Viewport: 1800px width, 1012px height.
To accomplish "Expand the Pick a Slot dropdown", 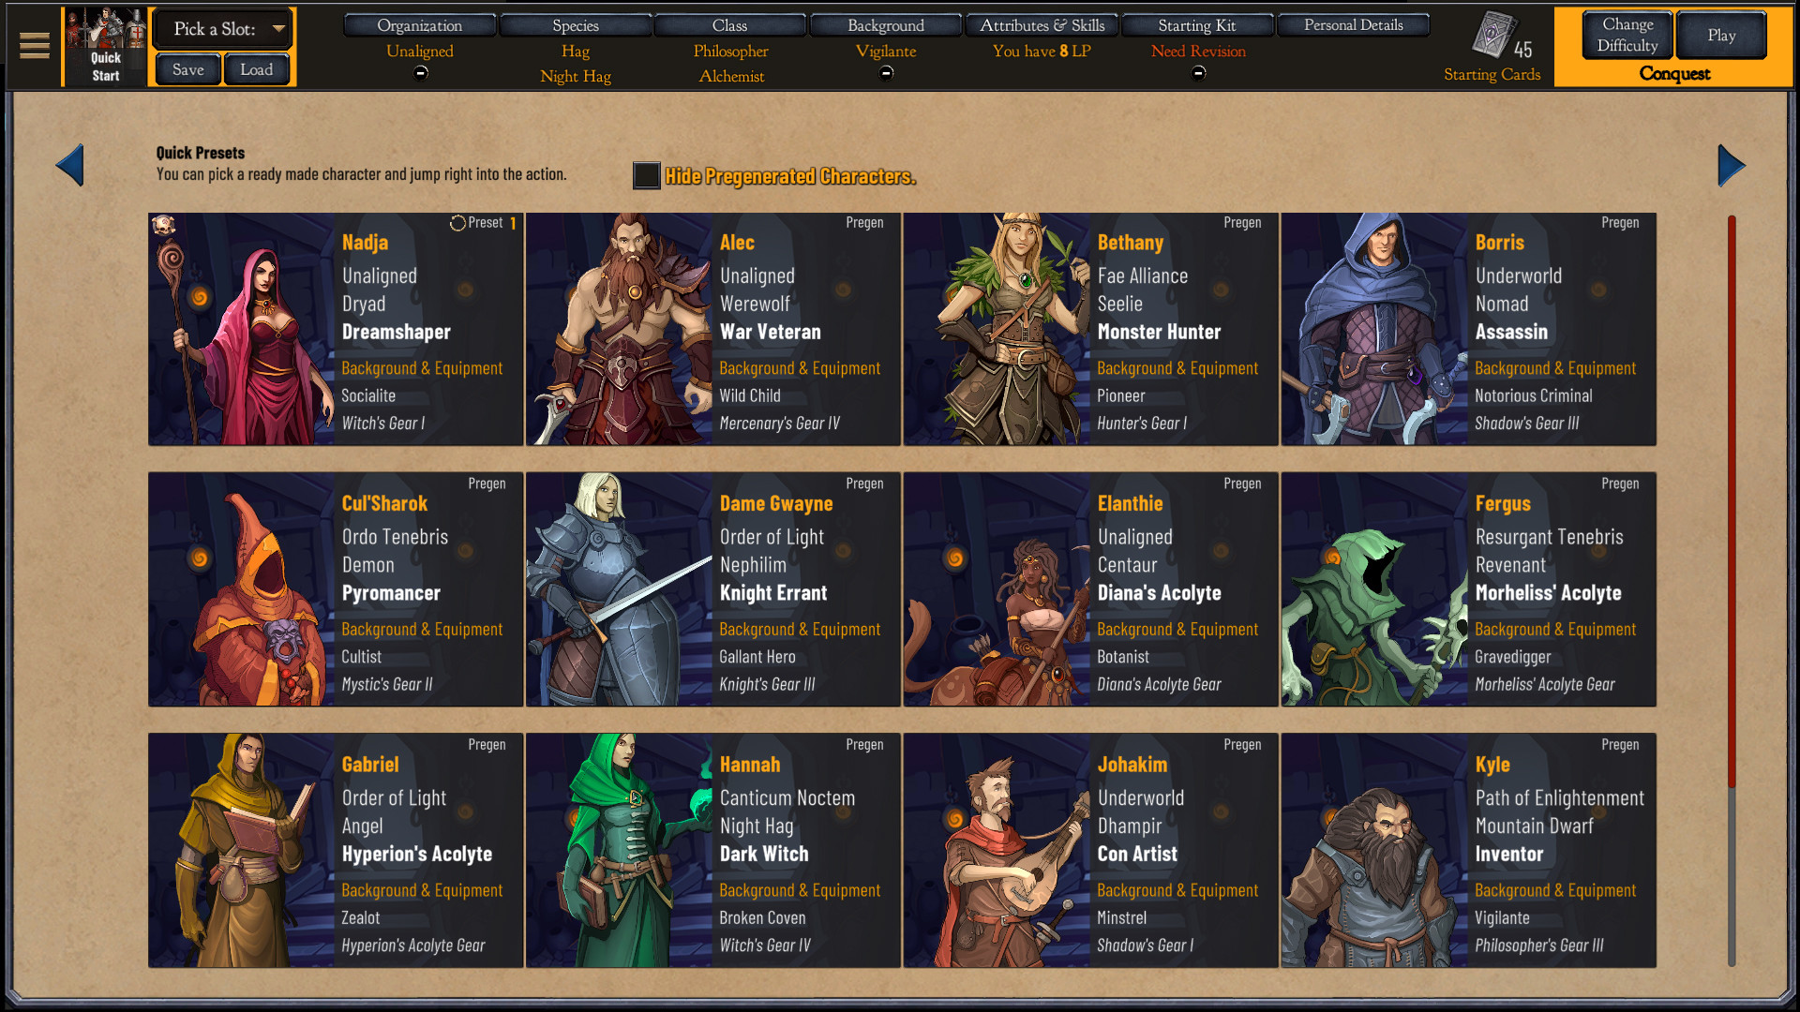I will 223,29.
